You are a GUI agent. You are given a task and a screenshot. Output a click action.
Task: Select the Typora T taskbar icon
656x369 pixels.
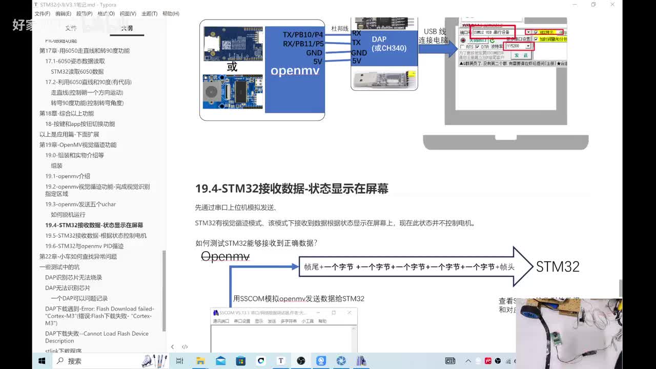point(280,361)
